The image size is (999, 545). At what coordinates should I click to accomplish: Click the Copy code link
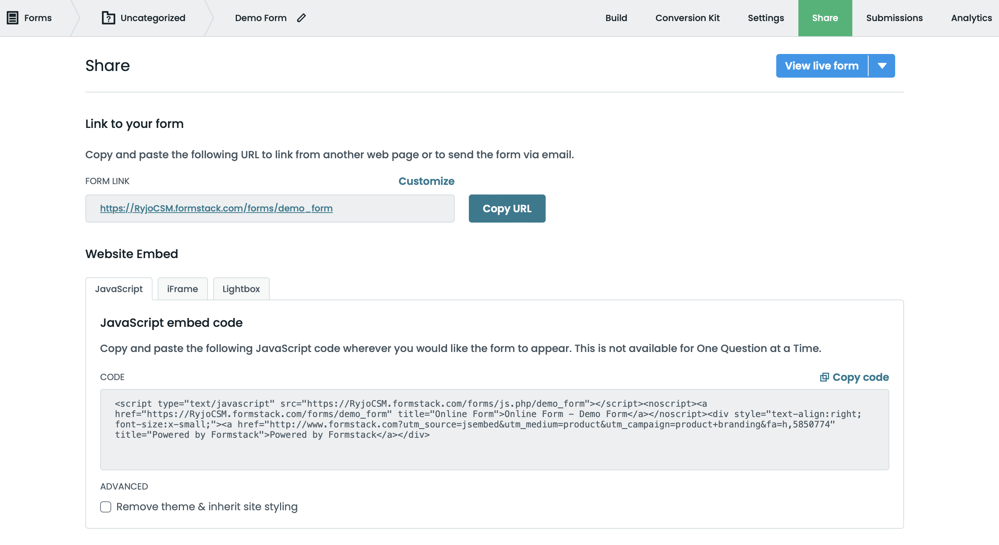(x=861, y=377)
